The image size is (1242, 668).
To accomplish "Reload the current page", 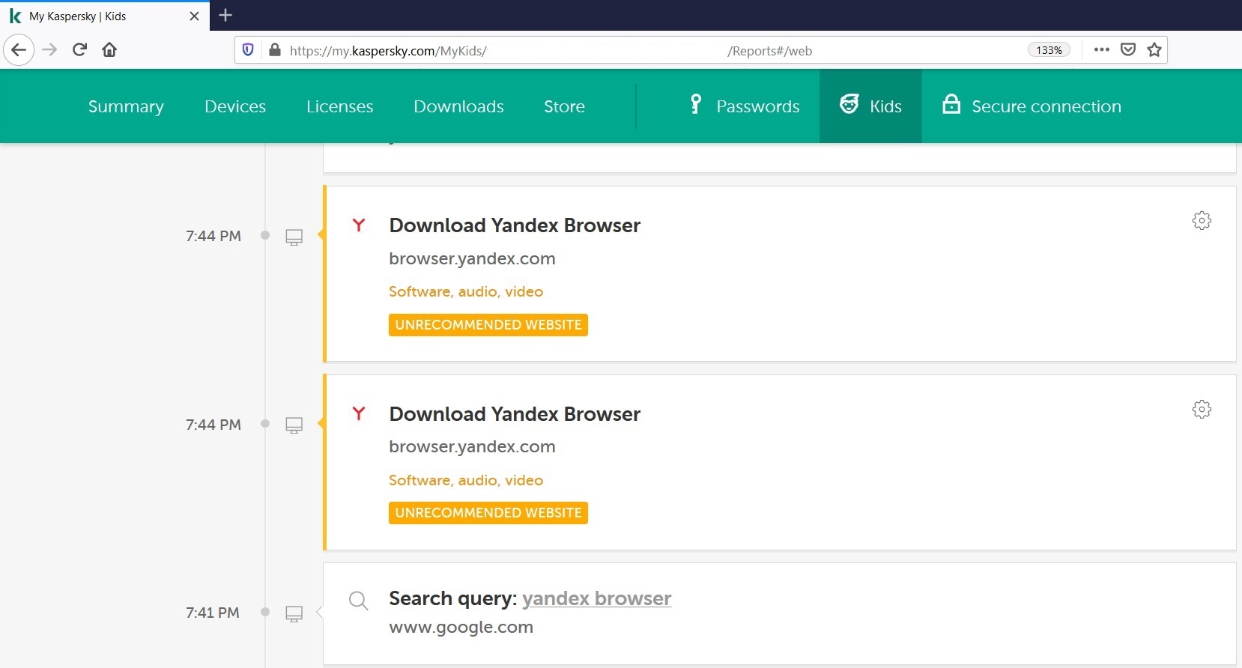I will pyautogui.click(x=79, y=50).
